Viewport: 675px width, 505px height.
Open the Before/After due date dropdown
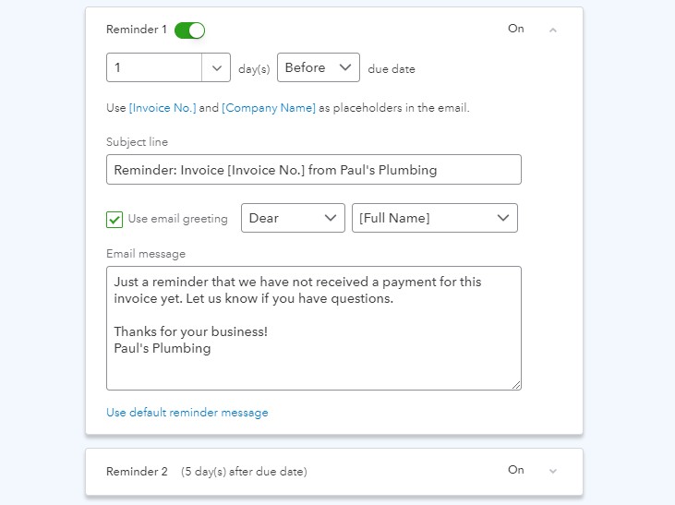[x=318, y=67]
